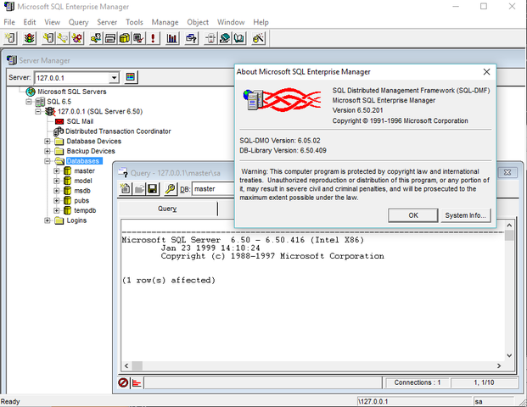Click the vertical scrollbar thumb in results

[x=509, y=236]
